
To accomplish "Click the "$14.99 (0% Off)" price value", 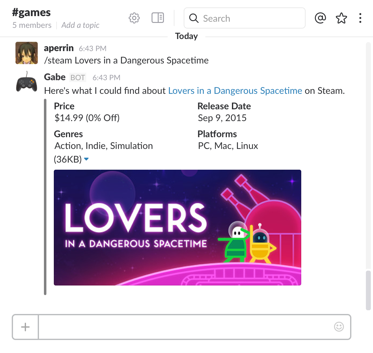I will [87, 118].
